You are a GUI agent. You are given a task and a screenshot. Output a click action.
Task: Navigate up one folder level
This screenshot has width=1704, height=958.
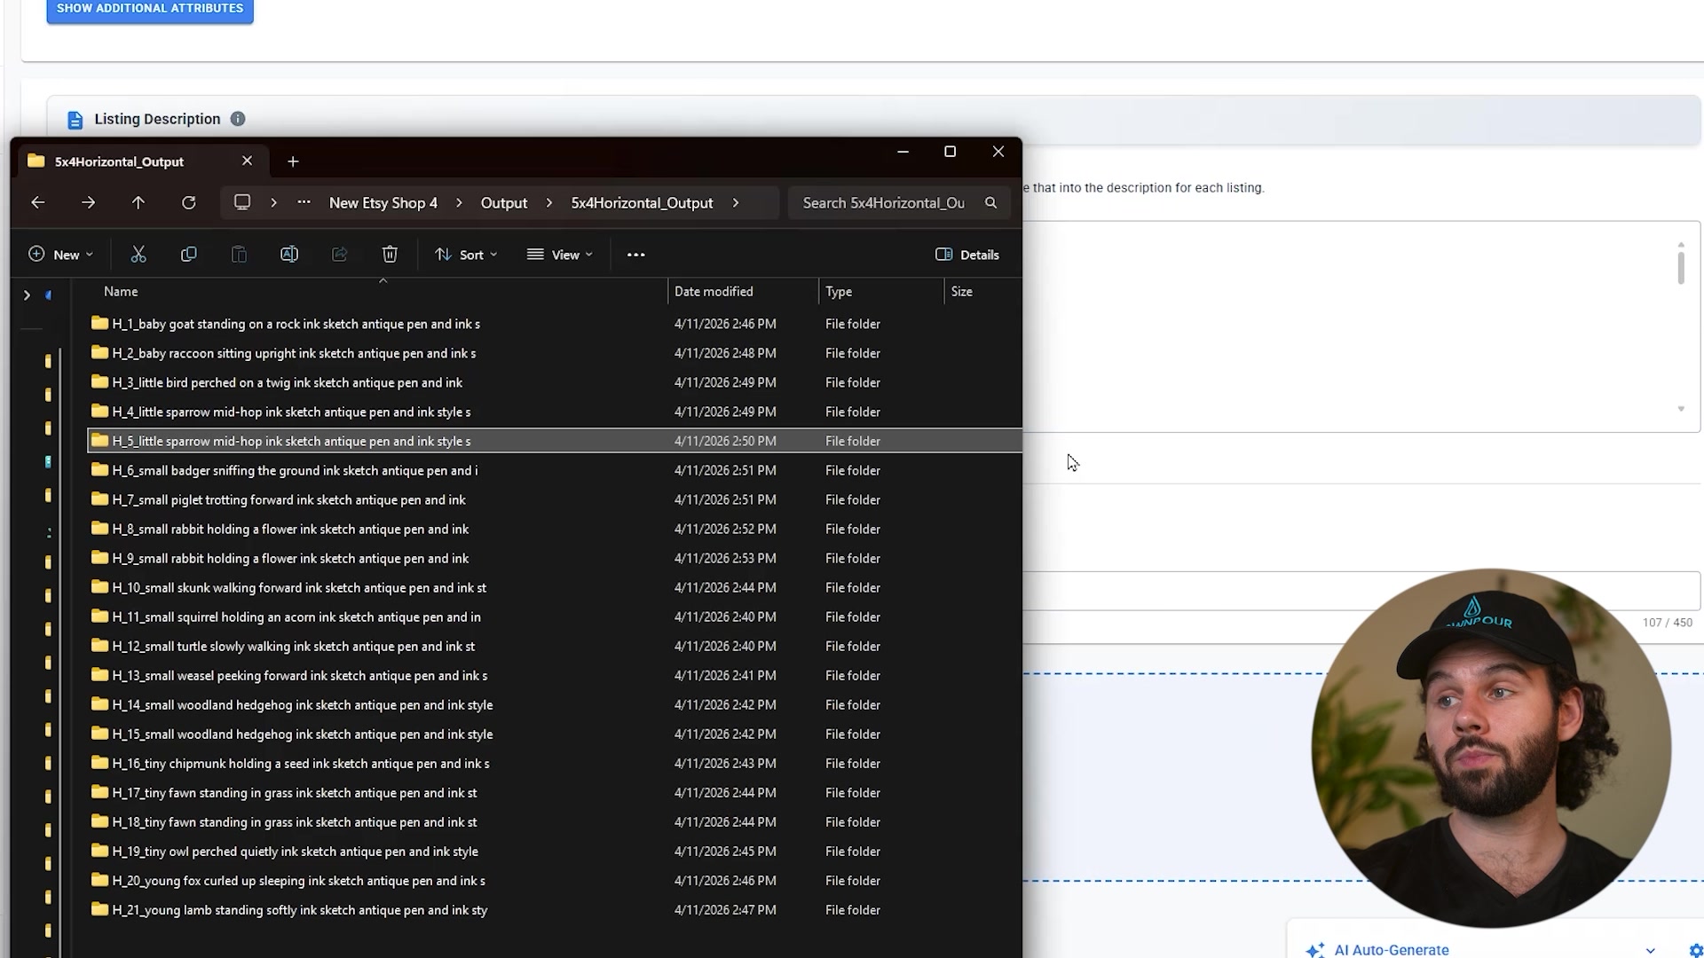point(138,203)
